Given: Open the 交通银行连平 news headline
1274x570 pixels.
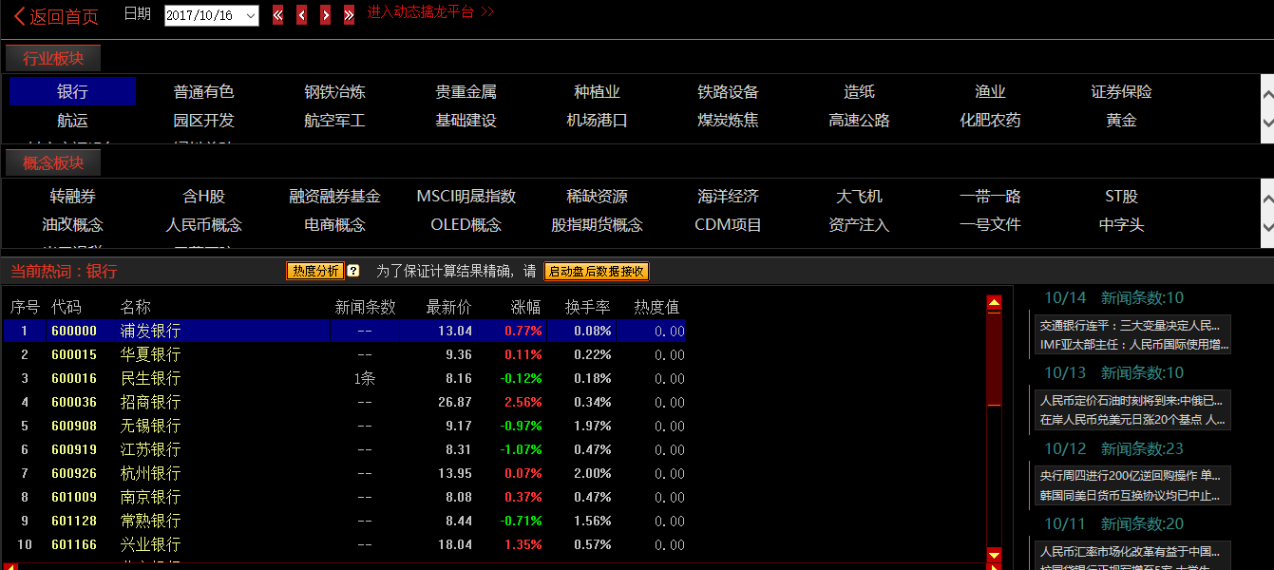Looking at the screenshot, I should coord(1131,325).
